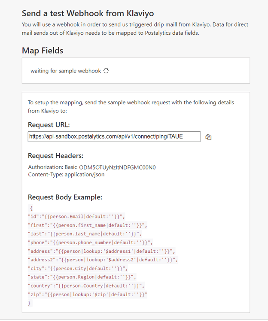268x321 pixels.
Task: Click the Send a test Webhook title
Action: tap(88, 13)
